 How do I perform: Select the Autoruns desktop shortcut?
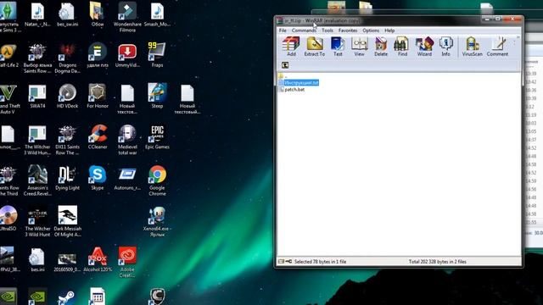[x=127, y=178]
